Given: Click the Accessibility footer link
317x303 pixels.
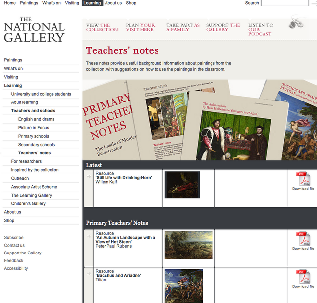Looking at the screenshot, I should [x=16, y=268].
